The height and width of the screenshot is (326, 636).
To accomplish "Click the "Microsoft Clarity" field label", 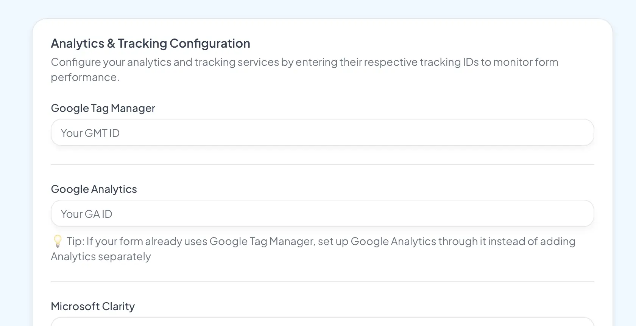I will click(x=93, y=306).
